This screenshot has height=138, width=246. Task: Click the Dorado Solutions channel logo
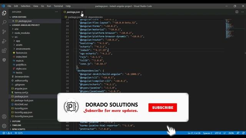pos(71,107)
